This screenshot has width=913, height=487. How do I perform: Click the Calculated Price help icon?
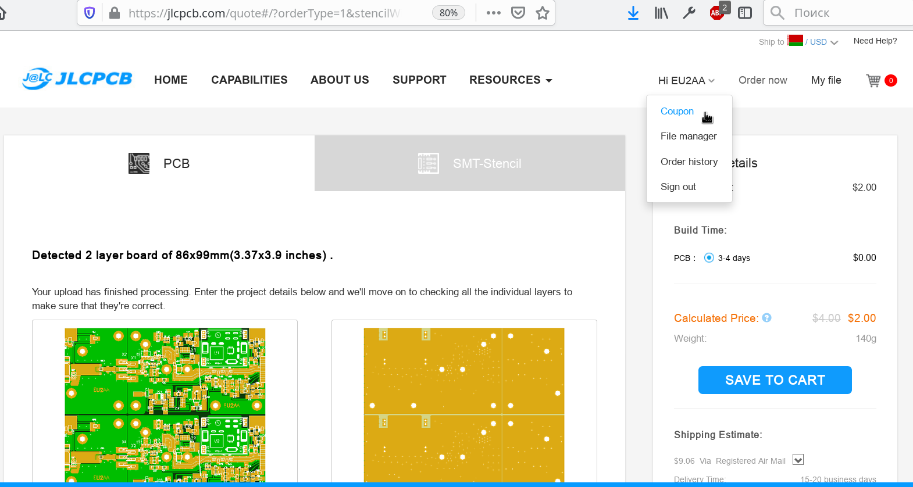(x=766, y=318)
